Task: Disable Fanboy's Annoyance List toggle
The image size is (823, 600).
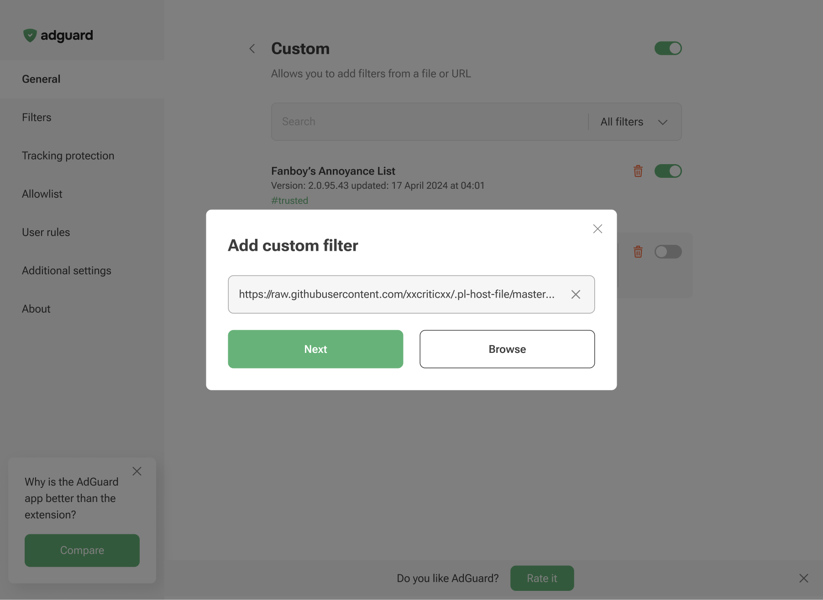Action: (x=668, y=171)
